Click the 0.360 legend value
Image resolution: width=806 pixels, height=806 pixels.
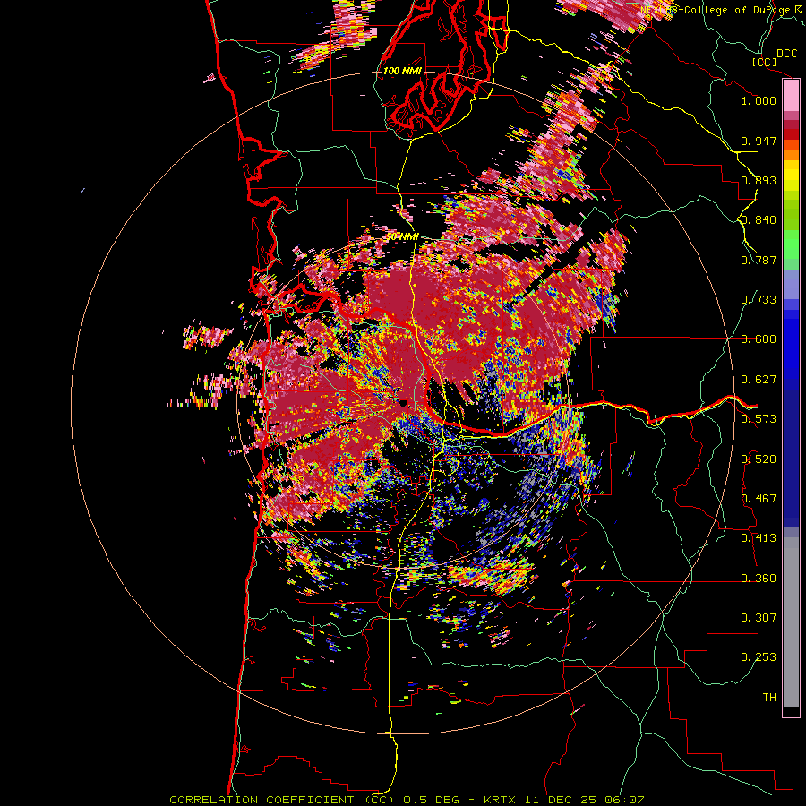click(759, 579)
